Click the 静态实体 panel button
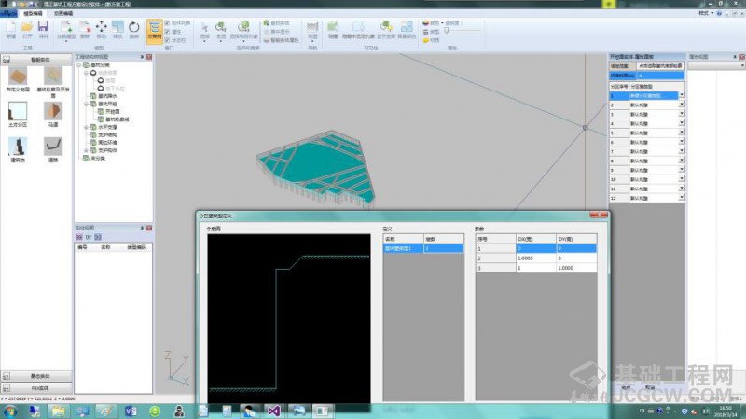Screen dimensions: 746x419 point(39,375)
